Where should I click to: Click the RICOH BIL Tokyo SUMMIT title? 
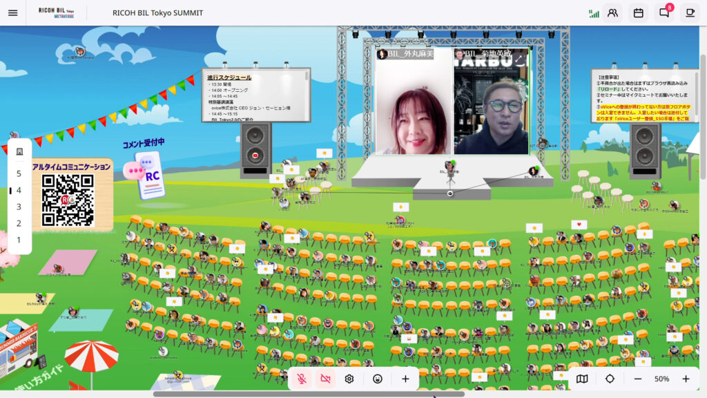[158, 13]
